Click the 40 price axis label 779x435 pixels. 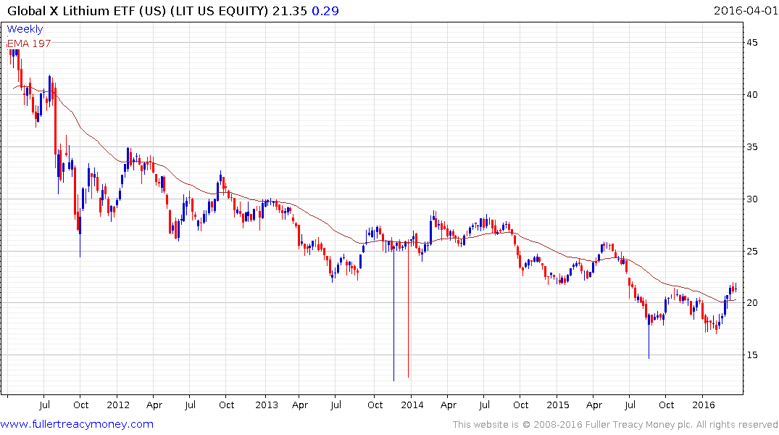[751, 95]
